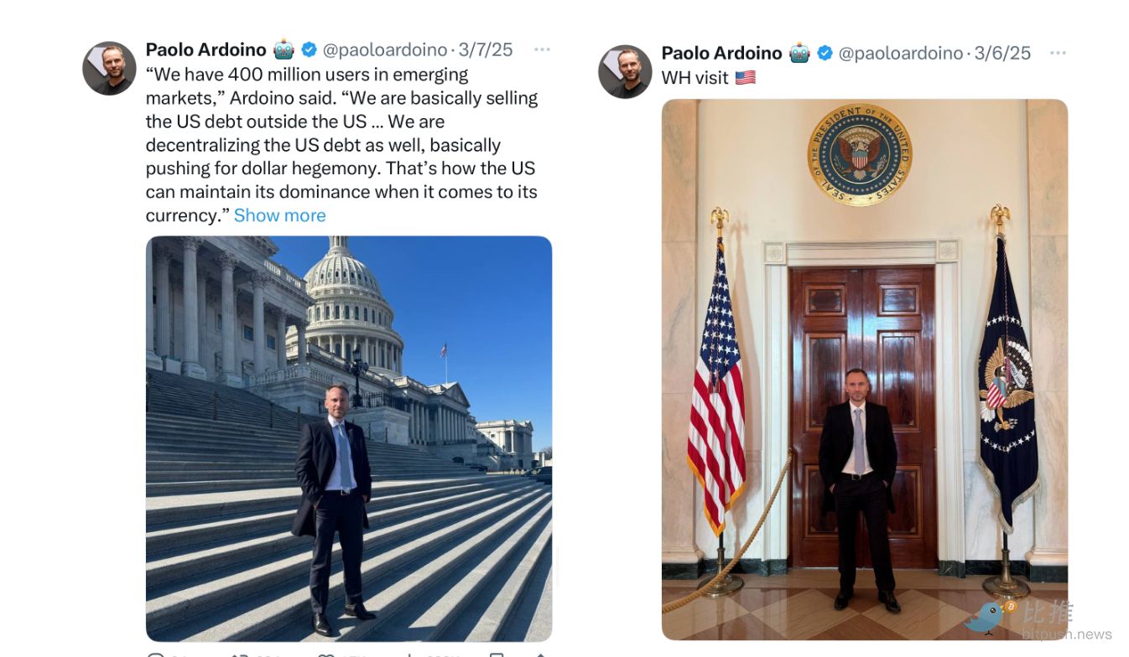1129x657 pixels.
Task: Open the 3/7/25 date link
Action: (x=486, y=49)
